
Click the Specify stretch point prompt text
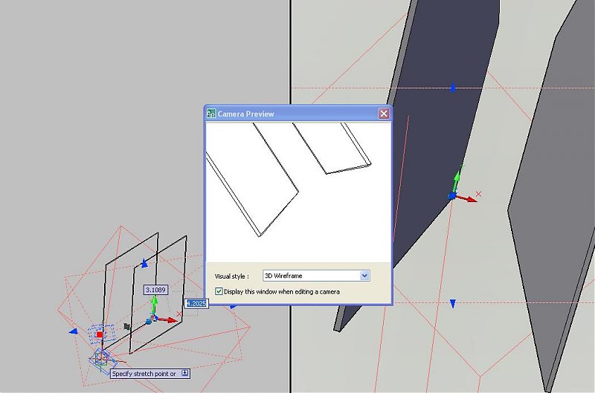point(144,374)
